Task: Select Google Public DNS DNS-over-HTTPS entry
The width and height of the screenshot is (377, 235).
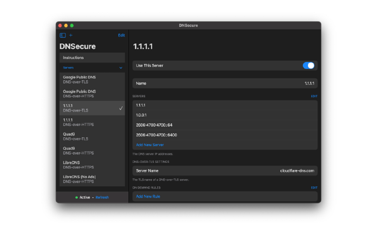Action: pos(92,94)
